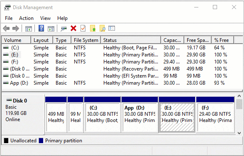Click the Disk 0 drive icon in lower pane
This screenshot has width=244, height=156.
tap(9, 100)
